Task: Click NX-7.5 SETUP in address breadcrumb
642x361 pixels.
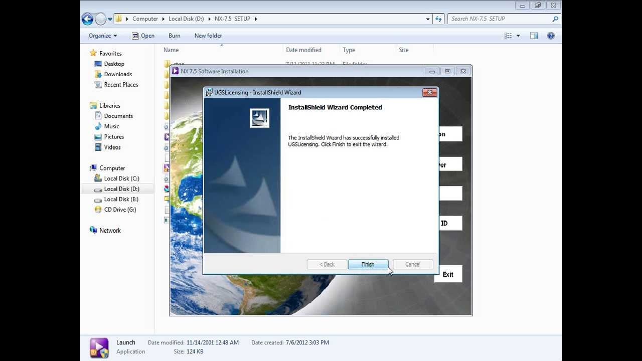Action: 232,19
